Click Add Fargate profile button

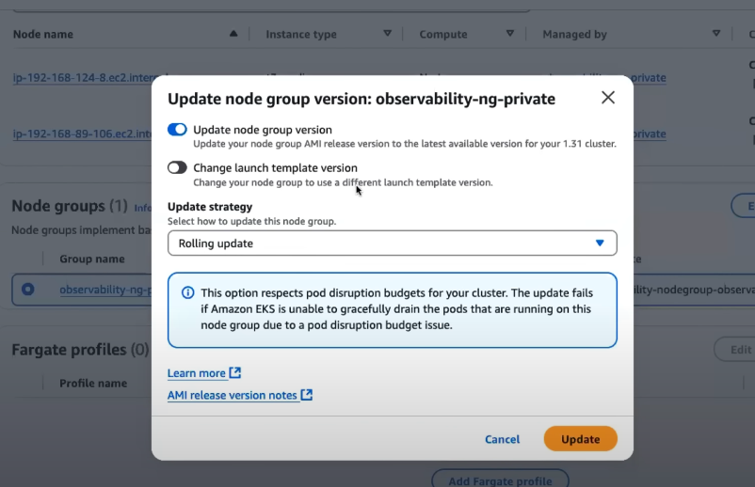tap(500, 480)
